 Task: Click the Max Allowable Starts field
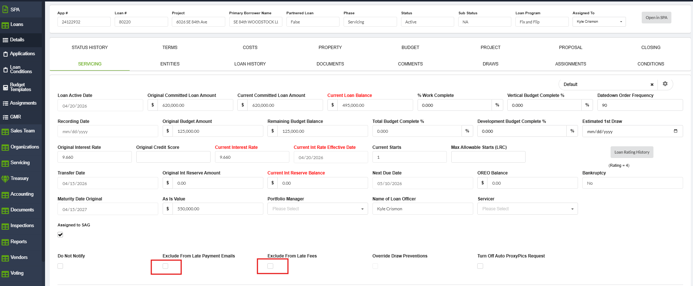pos(488,157)
